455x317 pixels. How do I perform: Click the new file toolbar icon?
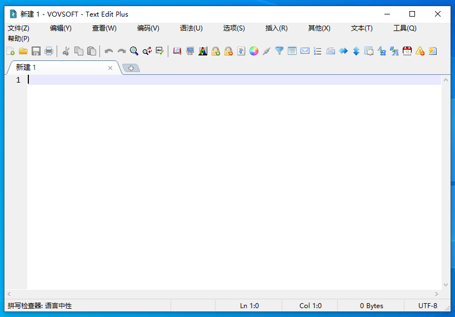coord(11,51)
